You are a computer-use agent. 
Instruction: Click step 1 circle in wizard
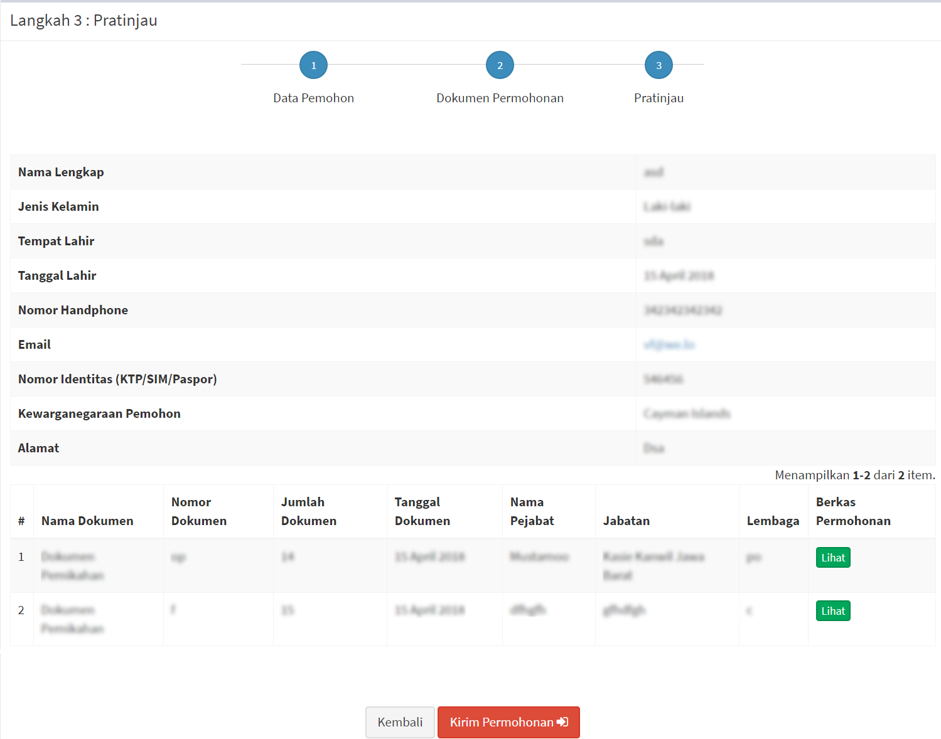tap(313, 65)
